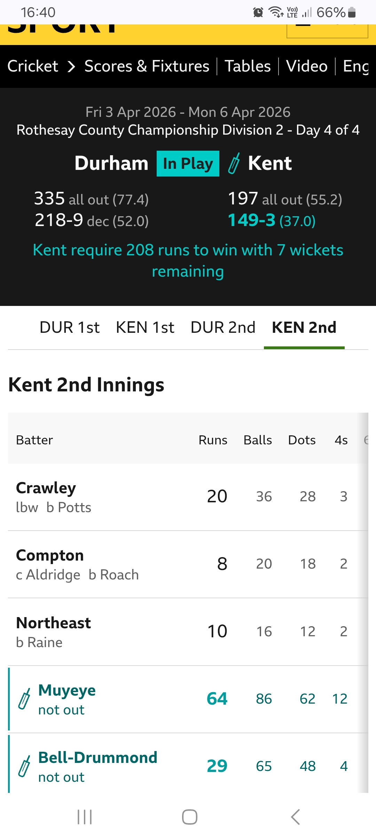Tap the bat icon next to Muyeye

[24, 699]
